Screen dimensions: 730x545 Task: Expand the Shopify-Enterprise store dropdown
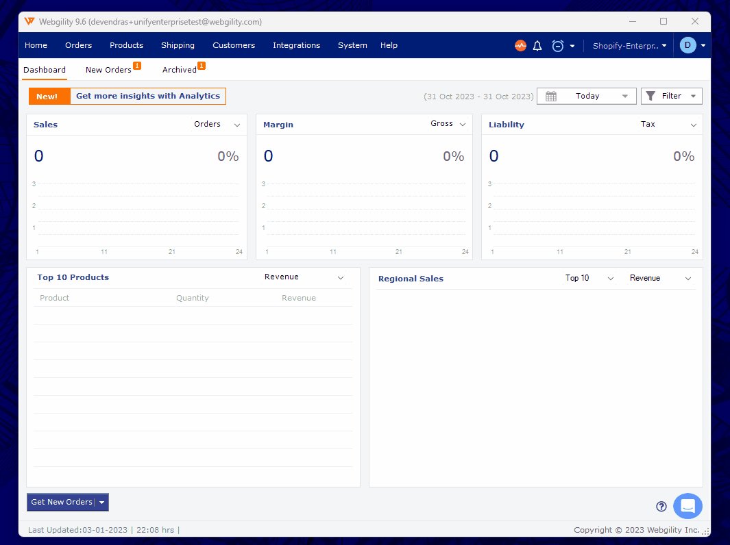[x=629, y=46]
